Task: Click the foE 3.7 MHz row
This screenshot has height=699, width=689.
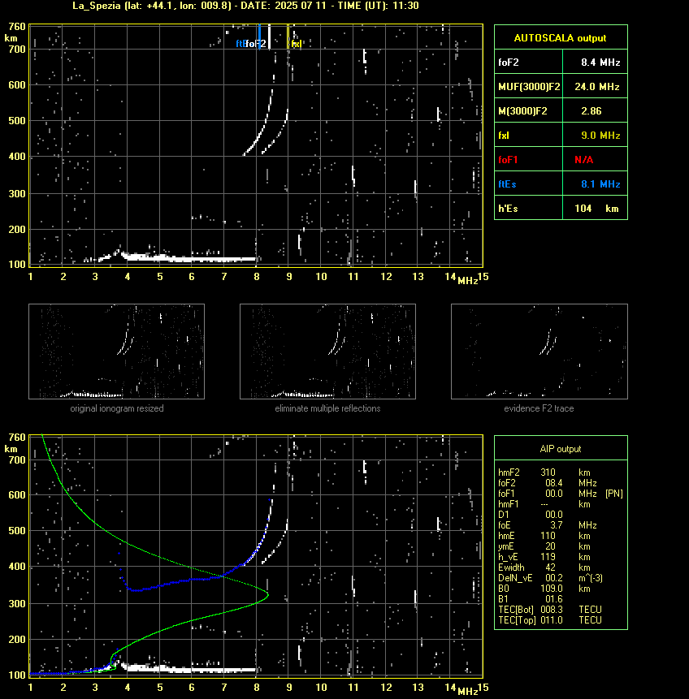Action: point(548,525)
